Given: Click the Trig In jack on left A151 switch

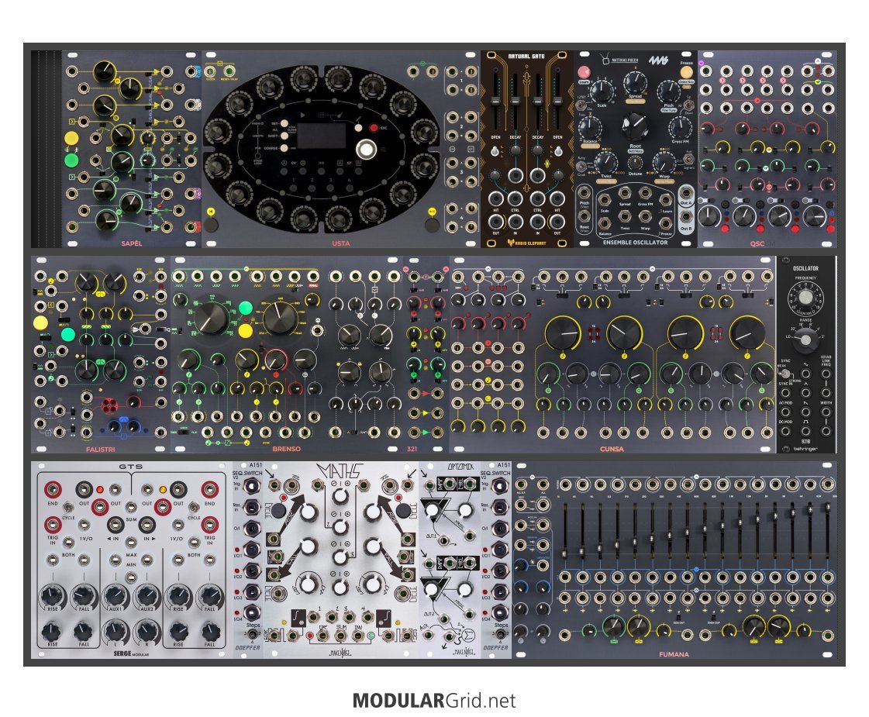Looking at the screenshot, I should (x=252, y=486).
